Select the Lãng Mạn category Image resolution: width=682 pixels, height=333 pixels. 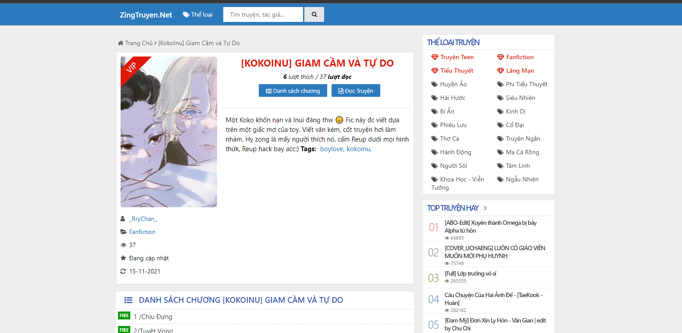(520, 71)
